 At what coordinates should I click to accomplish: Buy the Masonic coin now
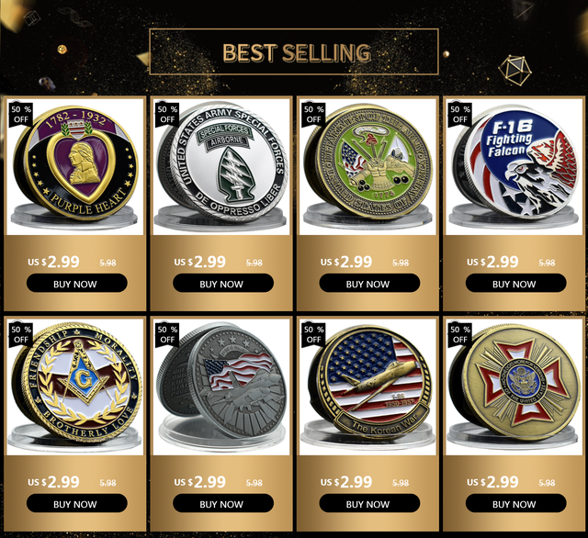[77, 503]
